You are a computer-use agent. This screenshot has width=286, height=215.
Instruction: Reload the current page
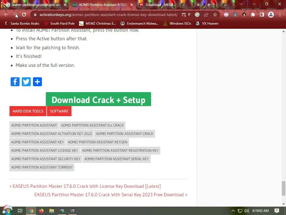pos(24,15)
